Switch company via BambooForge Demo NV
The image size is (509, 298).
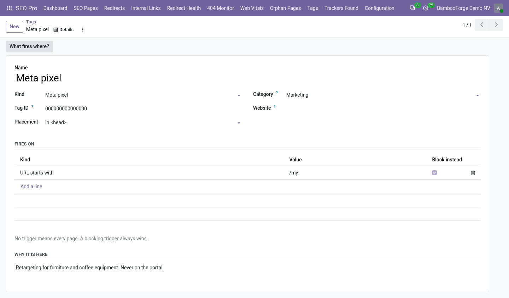coord(463,8)
